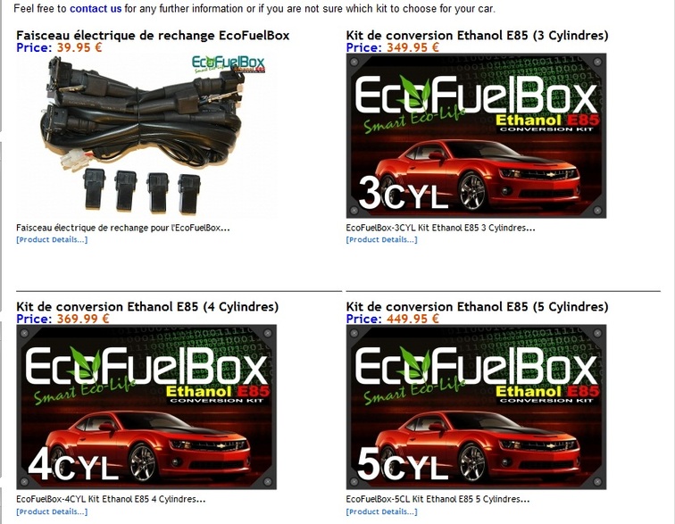This screenshot has width=675, height=524.
Task: Open Product Details for the 4 Cylindres kit
Action: tap(52, 512)
